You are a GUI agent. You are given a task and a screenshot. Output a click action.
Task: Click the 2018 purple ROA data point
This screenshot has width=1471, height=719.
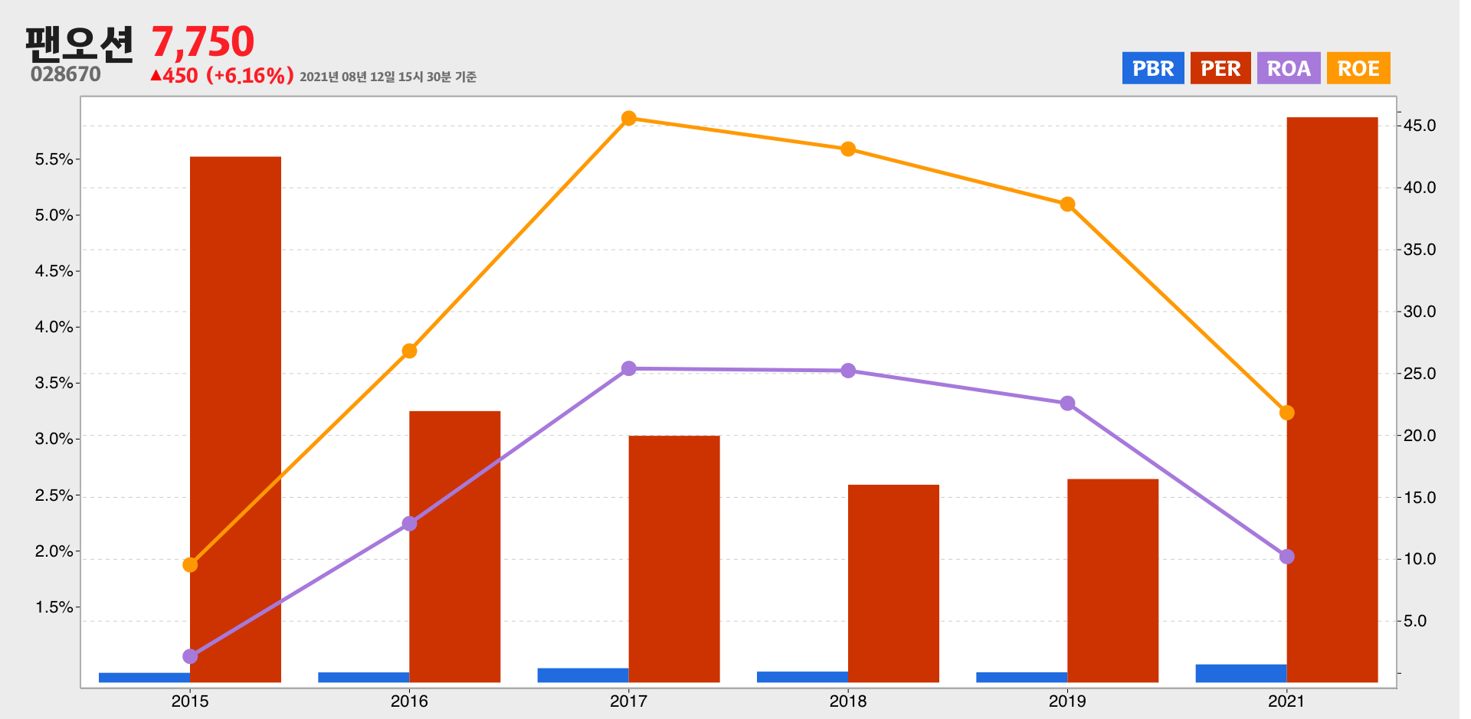848,371
